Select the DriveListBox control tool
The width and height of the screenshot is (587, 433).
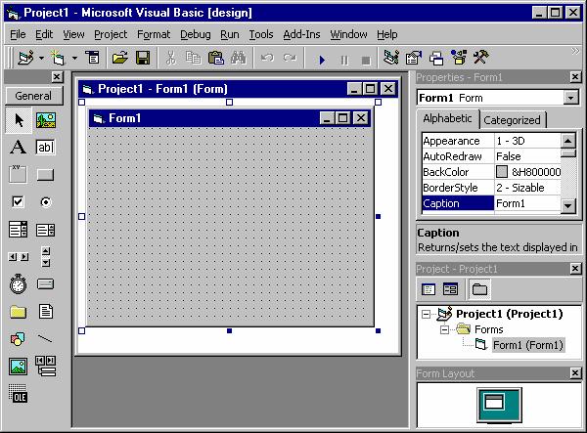click(x=46, y=284)
